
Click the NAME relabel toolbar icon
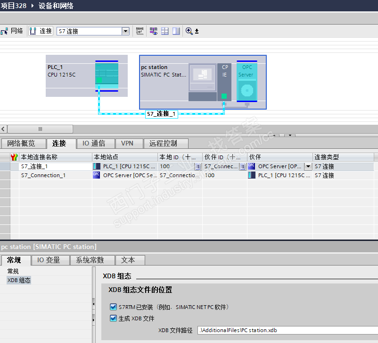click(140, 31)
